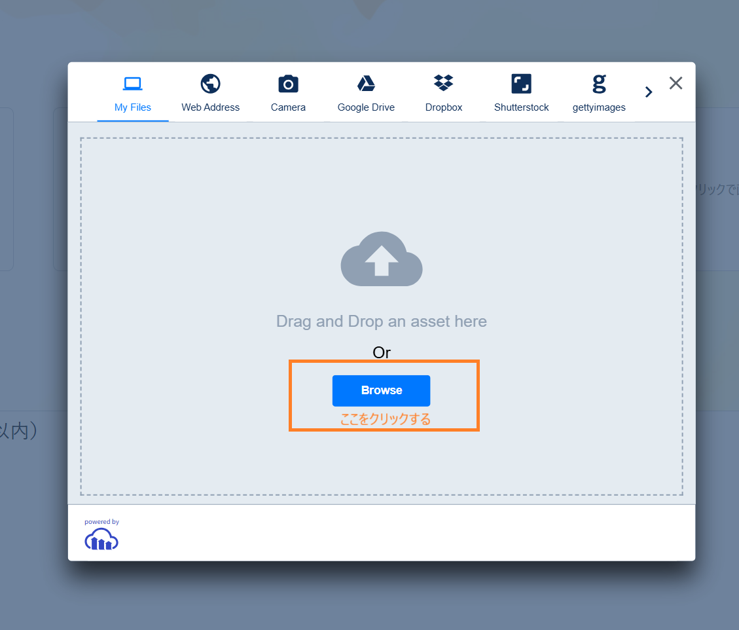The image size is (739, 630).
Task: Click the 'Drag and Drop an asset here' text
Action: [x=382, y=322]
